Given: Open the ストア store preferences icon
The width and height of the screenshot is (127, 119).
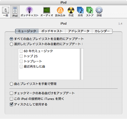Looking at the screenshot, I should click(90, 12).
